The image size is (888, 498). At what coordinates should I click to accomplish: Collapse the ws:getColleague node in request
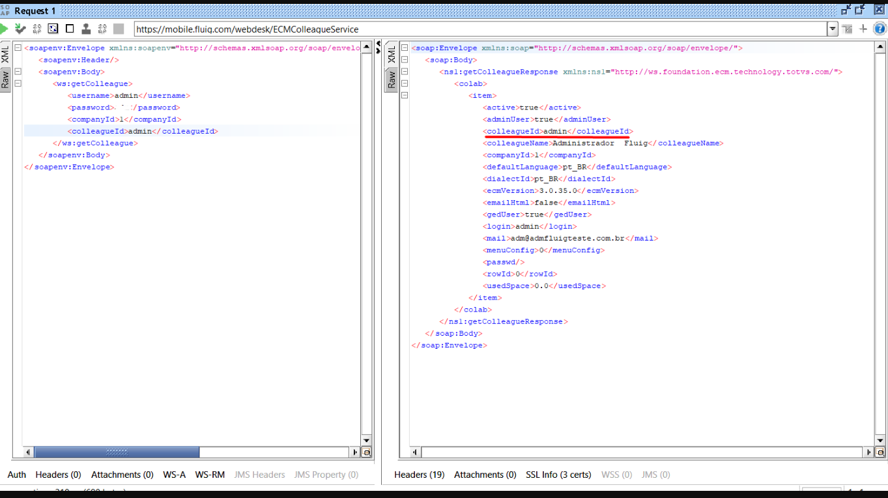18,83
